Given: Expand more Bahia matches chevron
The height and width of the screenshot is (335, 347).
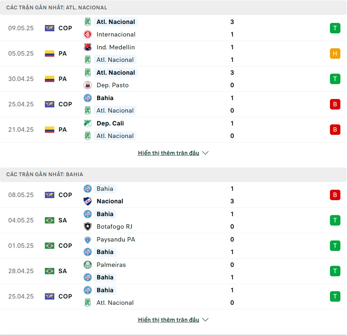Looking at the screenshot, I should (x=205, y=320).
